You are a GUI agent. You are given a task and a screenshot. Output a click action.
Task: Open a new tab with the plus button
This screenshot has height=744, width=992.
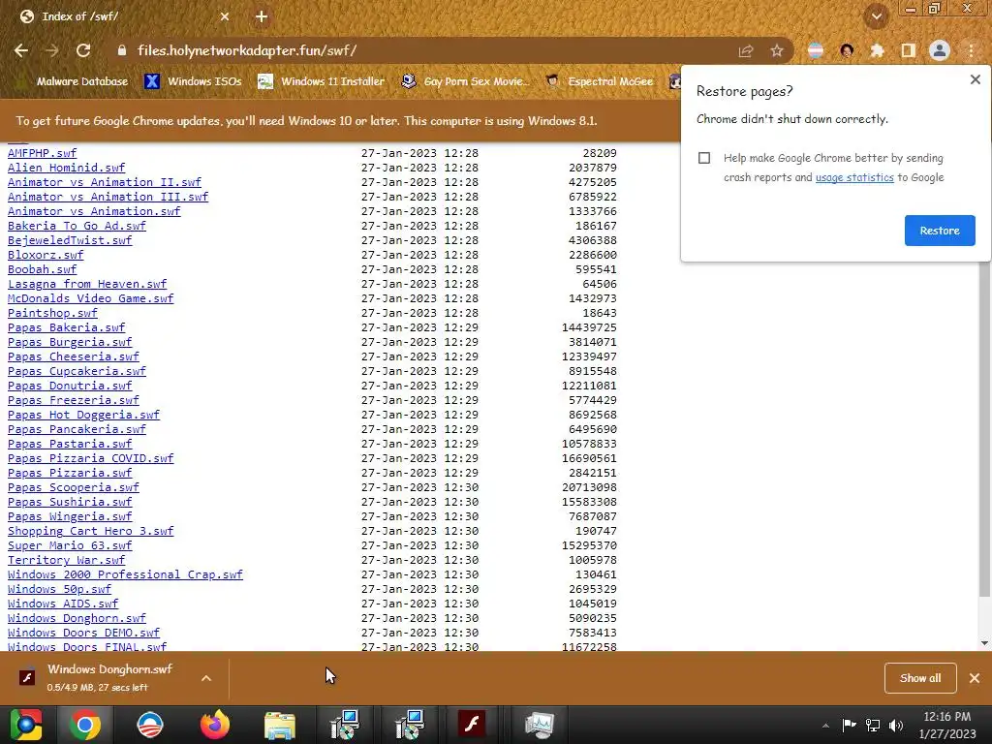(x=262, y=16)
